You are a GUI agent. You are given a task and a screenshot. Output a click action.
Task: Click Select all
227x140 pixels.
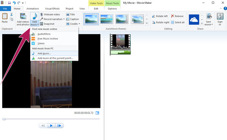coord(178,22)
